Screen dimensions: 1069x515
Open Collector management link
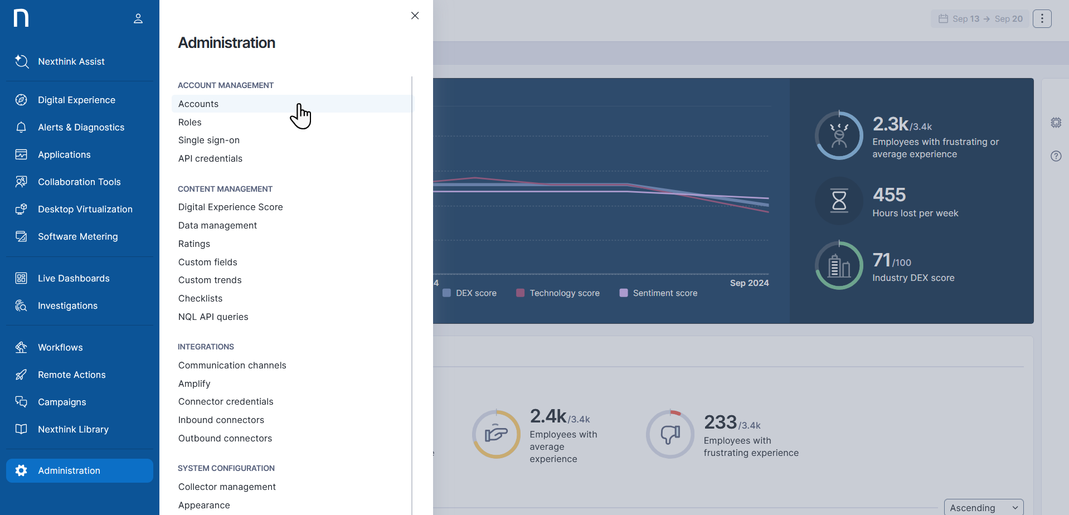tap(227, 487)
